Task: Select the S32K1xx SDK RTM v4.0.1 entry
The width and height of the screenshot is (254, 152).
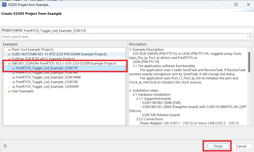Action: click(43, 59)
